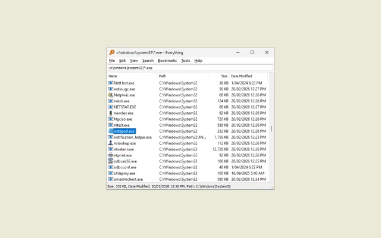Click the 20/02/2026 12:25 PM date cell
This screenshot has height=238, width=381.
pos(248,161)
